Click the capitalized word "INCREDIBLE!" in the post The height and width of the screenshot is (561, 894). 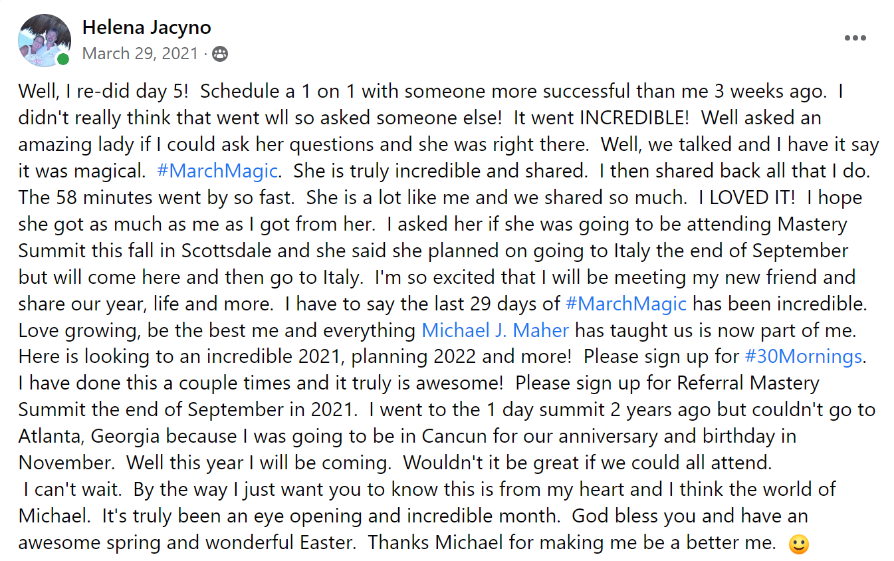click(x=634, y=118)
